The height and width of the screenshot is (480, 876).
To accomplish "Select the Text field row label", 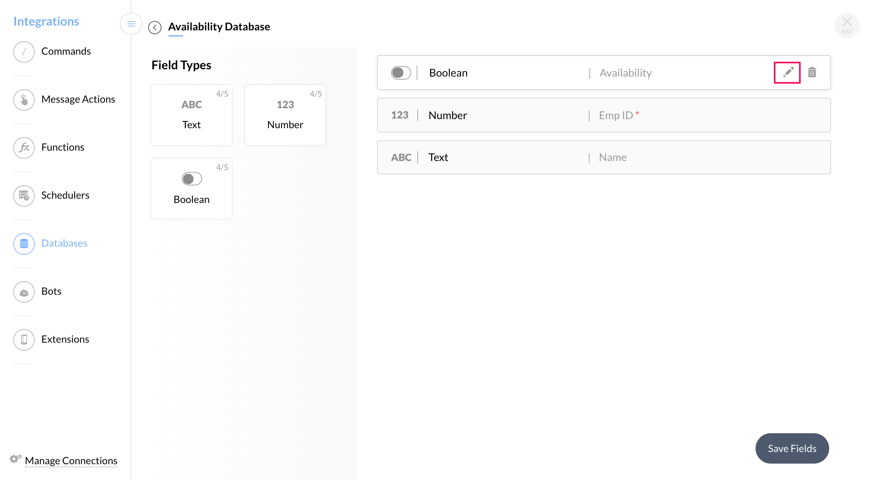I will click(x=438, y=157).
